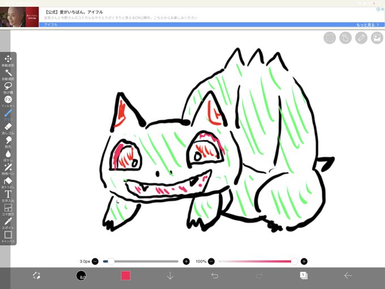The image size is (385, 289).
Task: Open the red color swatch picker
Action: point(126,275)
